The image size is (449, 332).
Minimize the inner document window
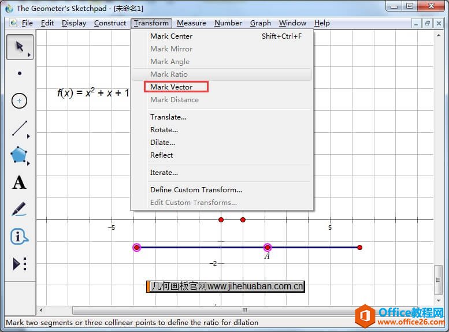(416, 23)
